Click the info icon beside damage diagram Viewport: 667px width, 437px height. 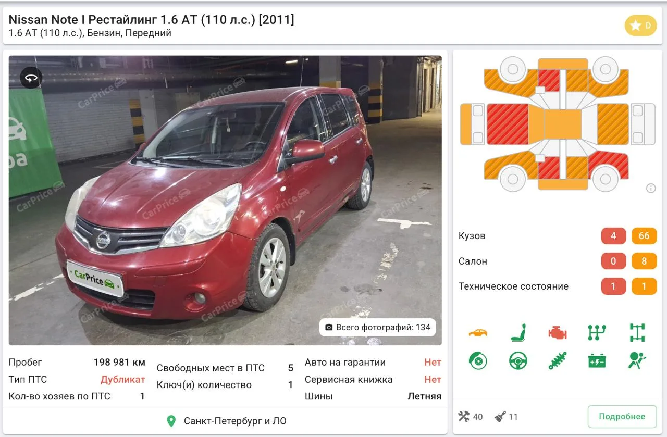tap(651, 188)
